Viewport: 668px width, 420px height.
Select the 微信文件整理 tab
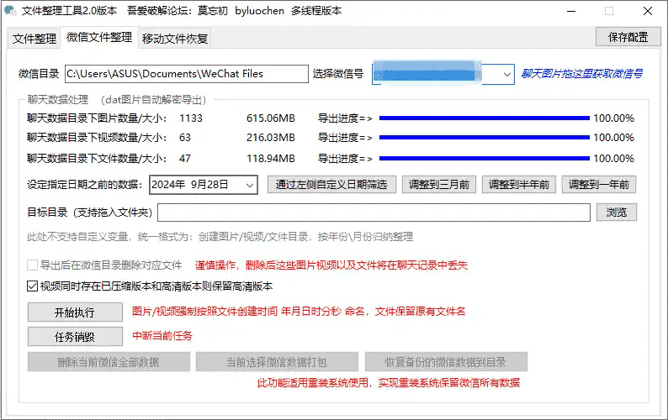99,38
